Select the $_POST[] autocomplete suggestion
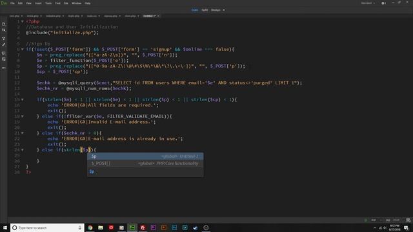This screenshot has width=413, height=232. [x=145, y=163]
